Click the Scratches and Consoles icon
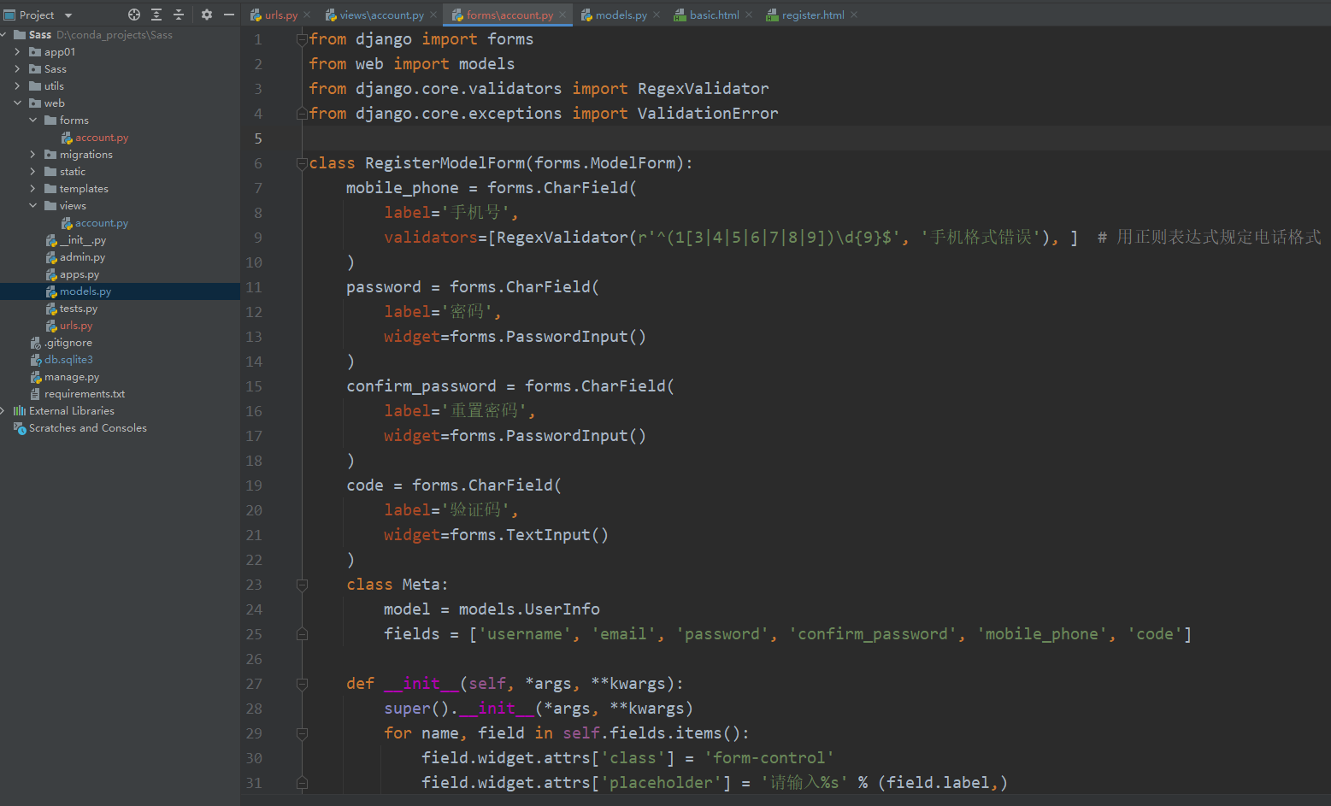The image size is (1331, 806). pyautogui.click(x=20, y=428)
